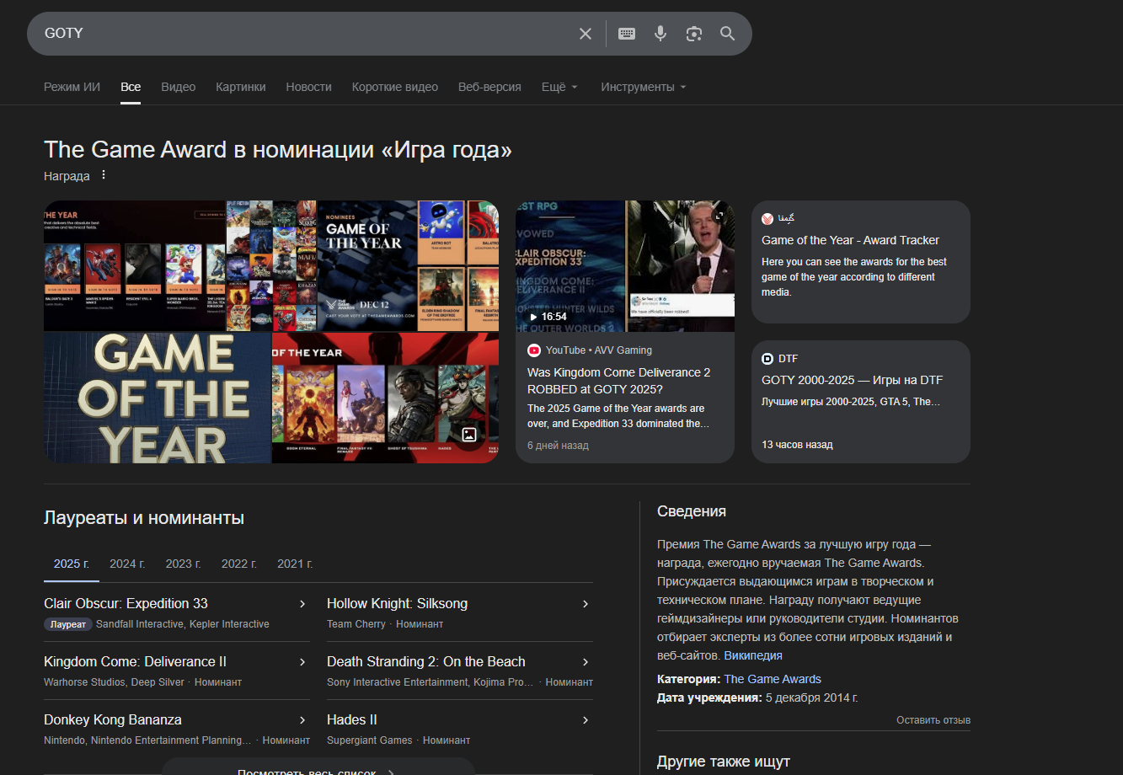Open the game covers grid image
The image size is (1123, 775).
tap(271, 266)
